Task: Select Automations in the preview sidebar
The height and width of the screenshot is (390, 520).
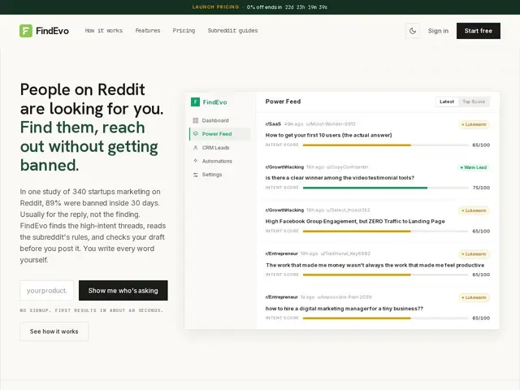Action: tap(219, 161)
